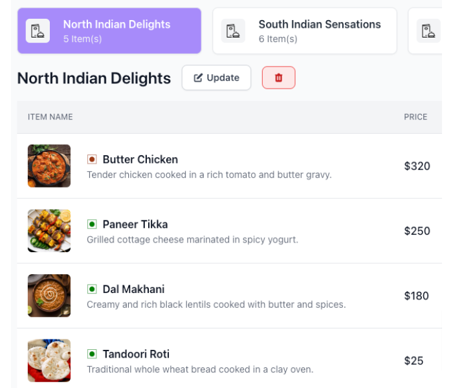This screenshot has width=453, height=388.
Task: Switch to South Indian Sensations category
Action: coord(320,31)
